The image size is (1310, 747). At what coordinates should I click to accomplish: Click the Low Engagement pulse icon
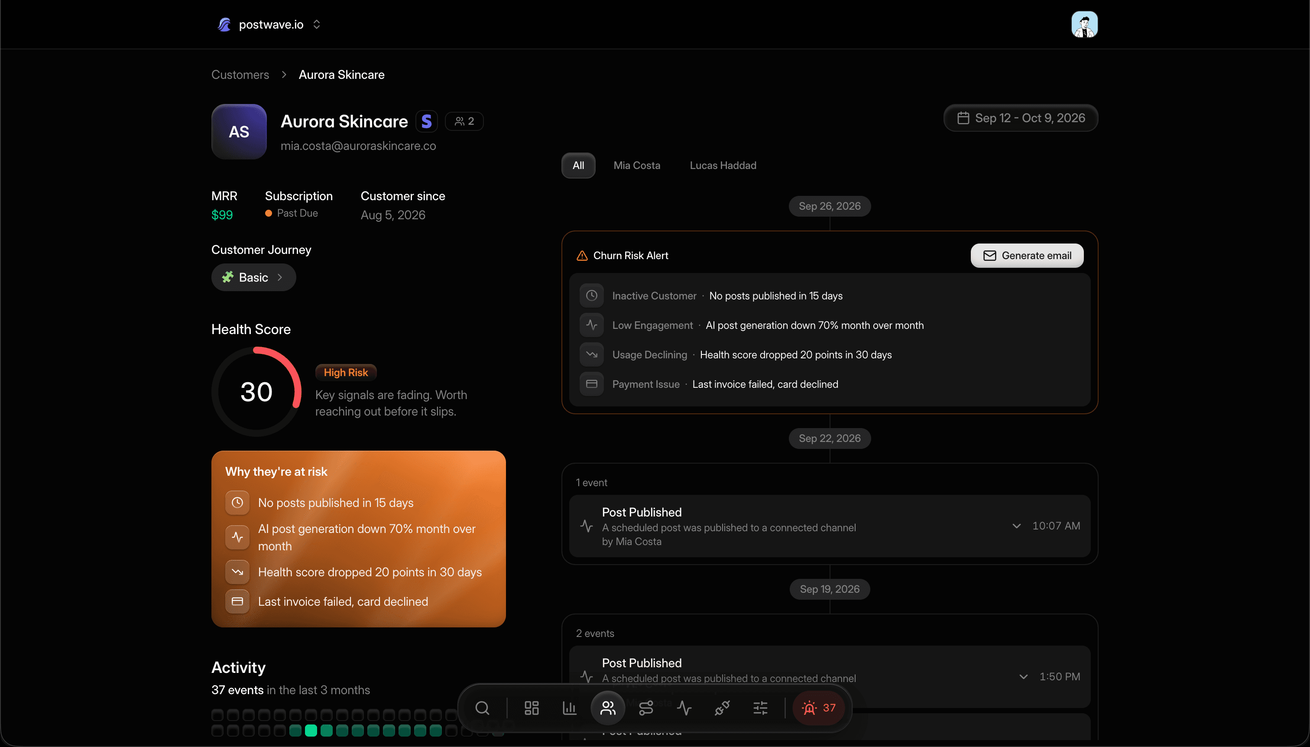(x=591, y=325)
